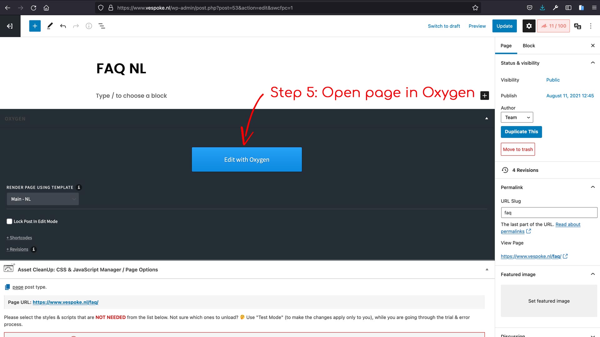Click the block inserter plus icon in toolbar

(35, 26)
